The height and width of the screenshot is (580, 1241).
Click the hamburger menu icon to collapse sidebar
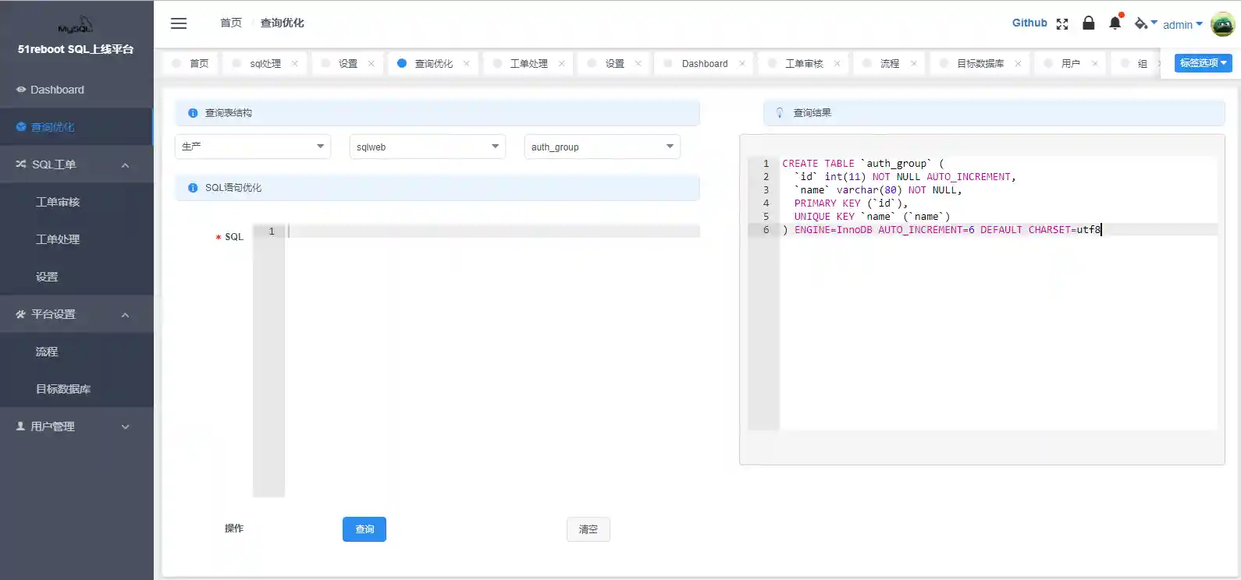[179, 23]
